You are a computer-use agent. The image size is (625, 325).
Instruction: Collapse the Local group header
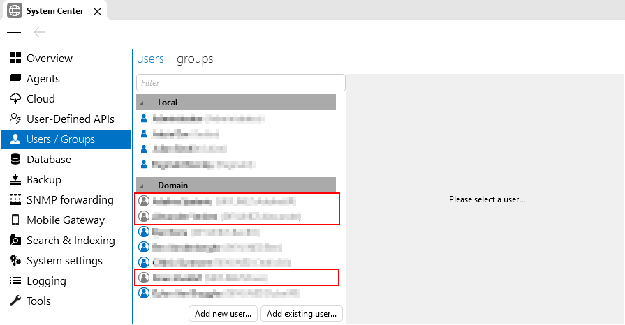[236, 103]
